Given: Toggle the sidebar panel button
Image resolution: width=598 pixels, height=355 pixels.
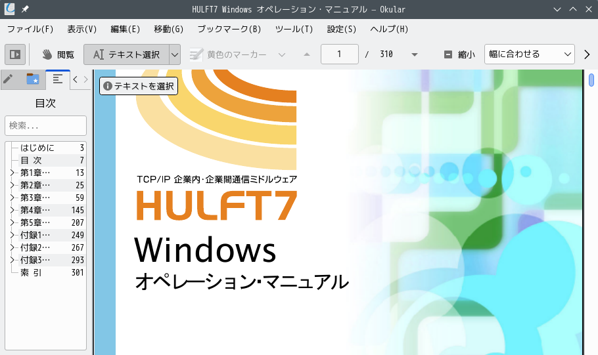Looking at the screenshot, I should [x=15, y=54].
